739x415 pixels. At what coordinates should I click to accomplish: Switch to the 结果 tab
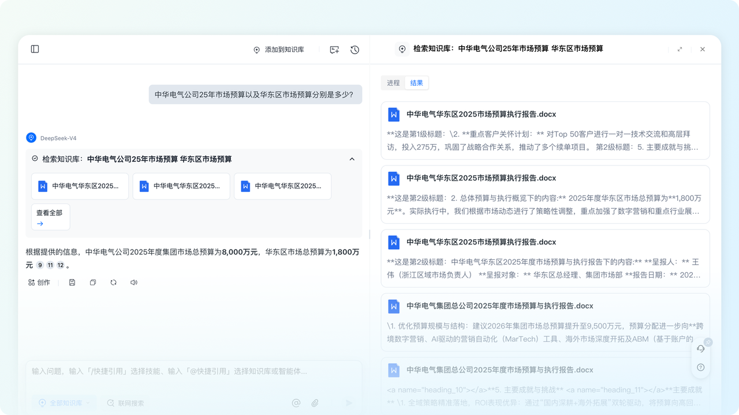[417, 83]
